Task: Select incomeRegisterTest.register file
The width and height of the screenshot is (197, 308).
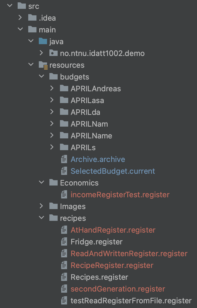Action: coord(120,195)
